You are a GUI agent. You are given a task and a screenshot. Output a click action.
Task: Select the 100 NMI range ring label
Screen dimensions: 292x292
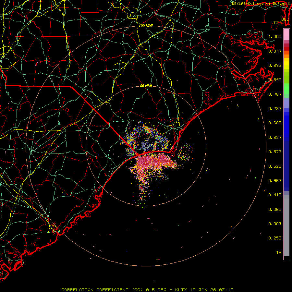tap(146, 26)
